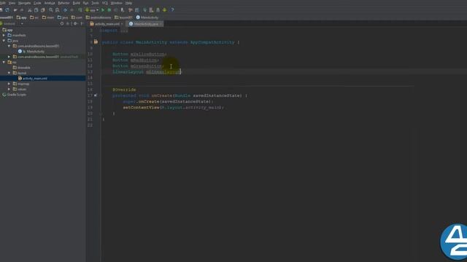
Task: Click the Make Project icon
Action: 80,10
